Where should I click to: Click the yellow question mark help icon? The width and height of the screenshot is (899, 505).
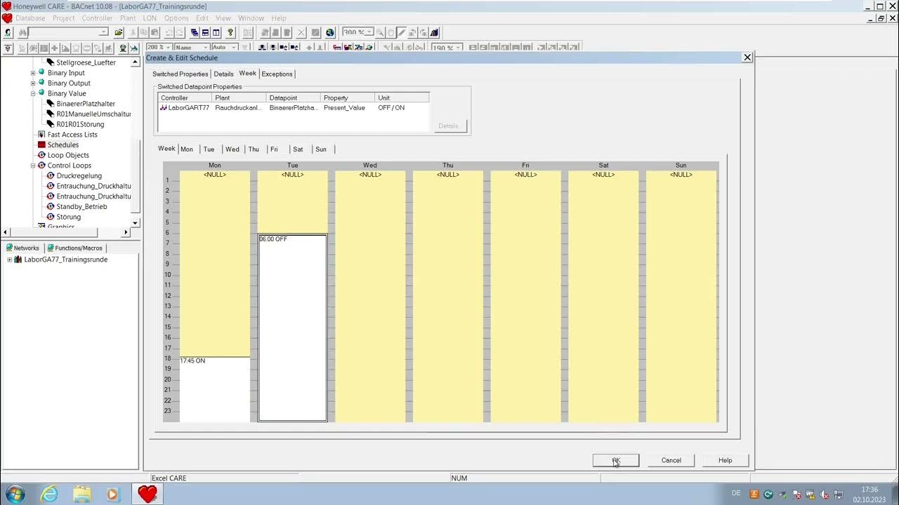[x=230, y=32]
